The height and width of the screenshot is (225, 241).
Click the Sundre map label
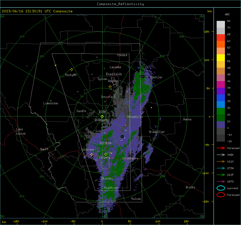[81, 111]
